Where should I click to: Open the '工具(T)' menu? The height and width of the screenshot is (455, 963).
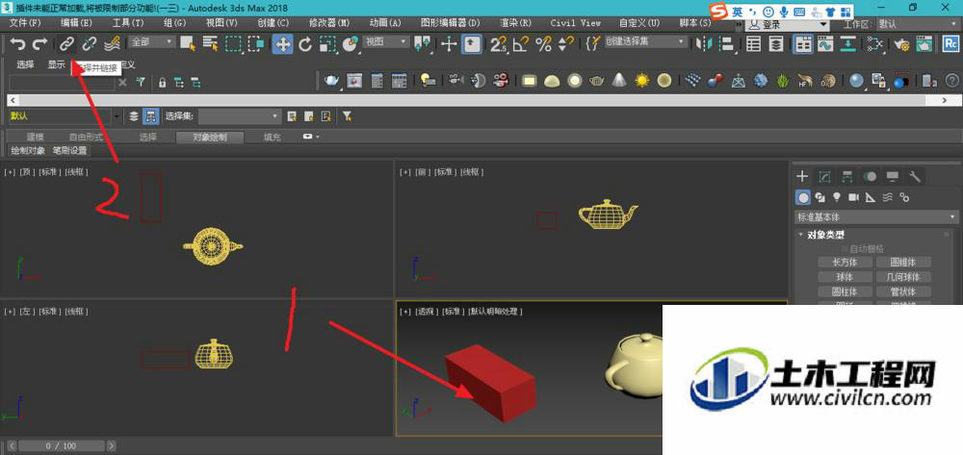pyautogui.click(x=128, y=23)
